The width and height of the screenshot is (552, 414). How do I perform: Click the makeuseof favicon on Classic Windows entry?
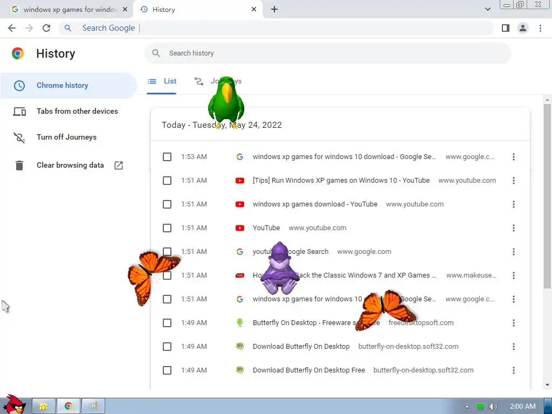tap(240, 275)
